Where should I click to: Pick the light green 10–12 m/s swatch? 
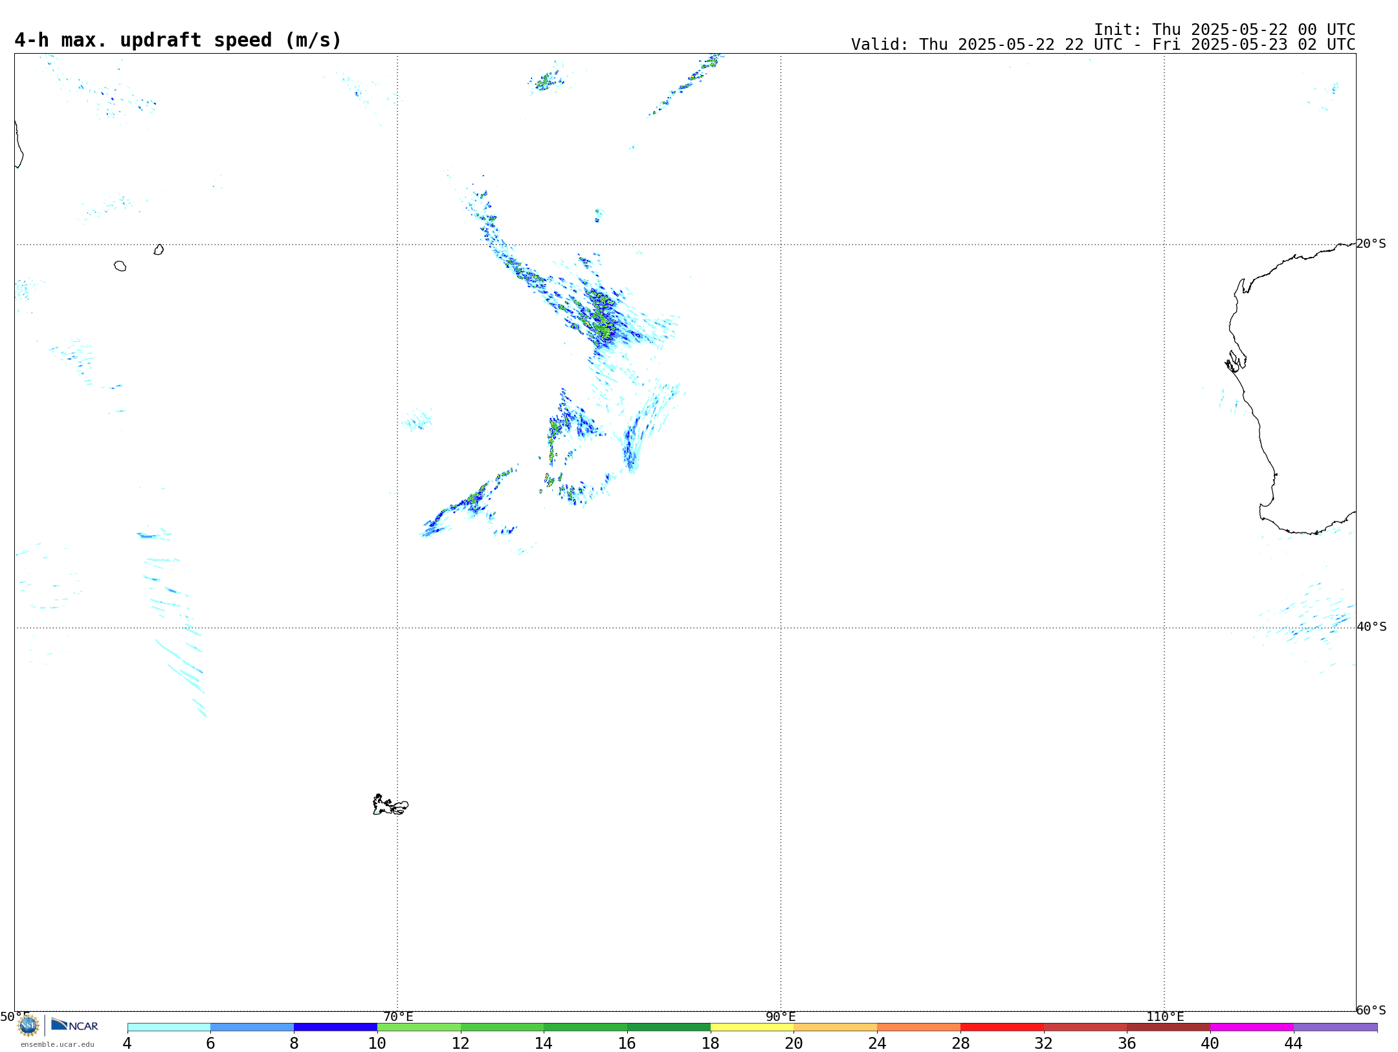(419, 1027)
